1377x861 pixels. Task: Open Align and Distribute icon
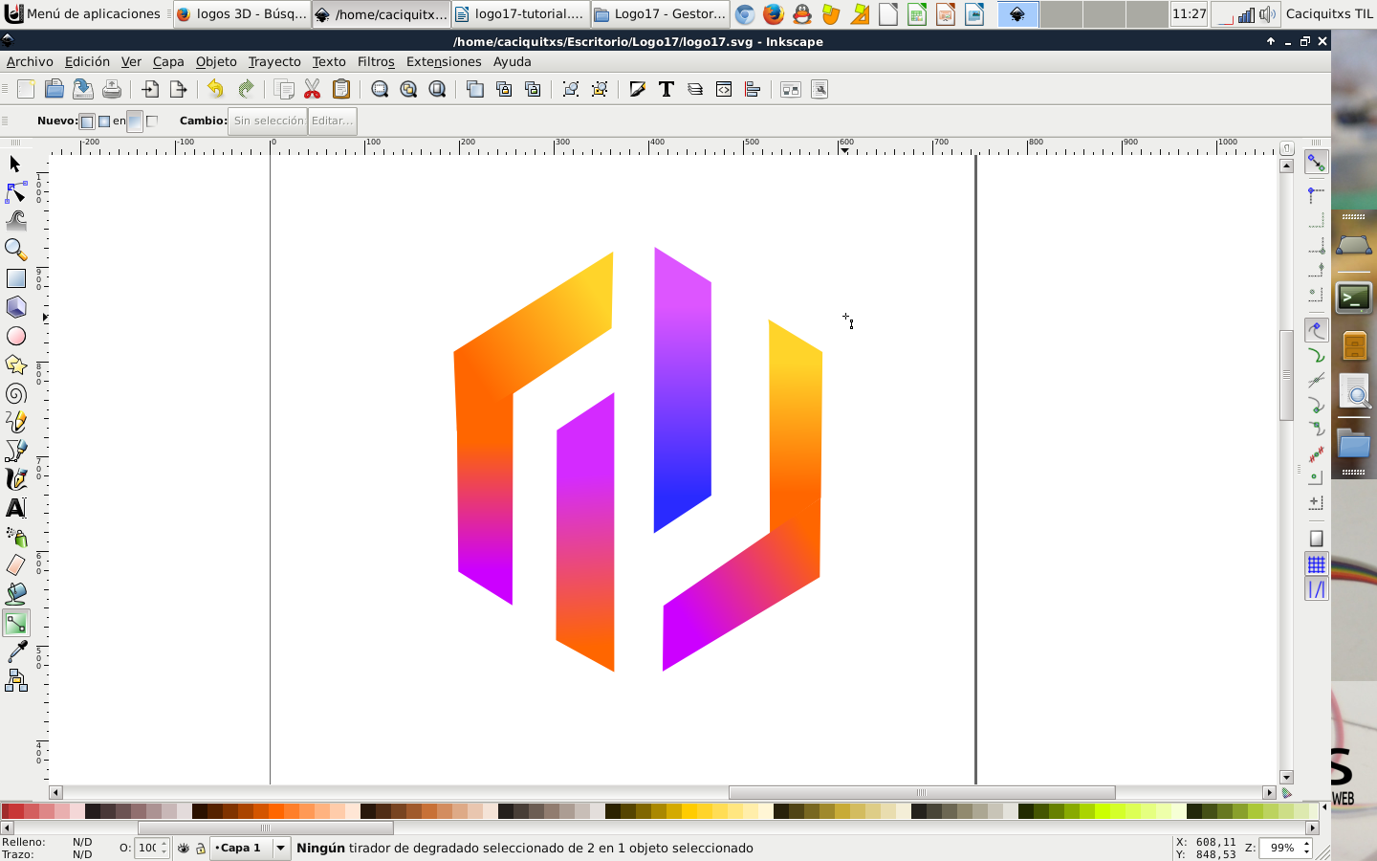click(753, 89)
